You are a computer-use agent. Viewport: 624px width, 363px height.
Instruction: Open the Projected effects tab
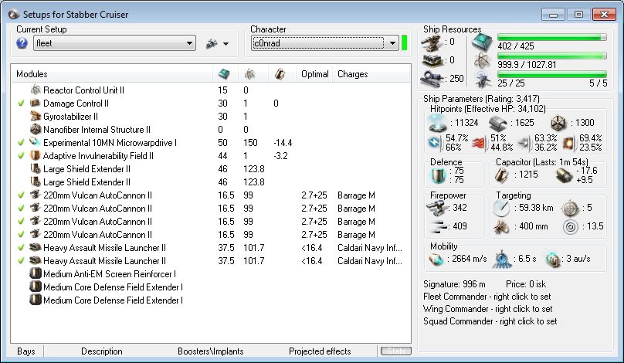tap(320, 351)
